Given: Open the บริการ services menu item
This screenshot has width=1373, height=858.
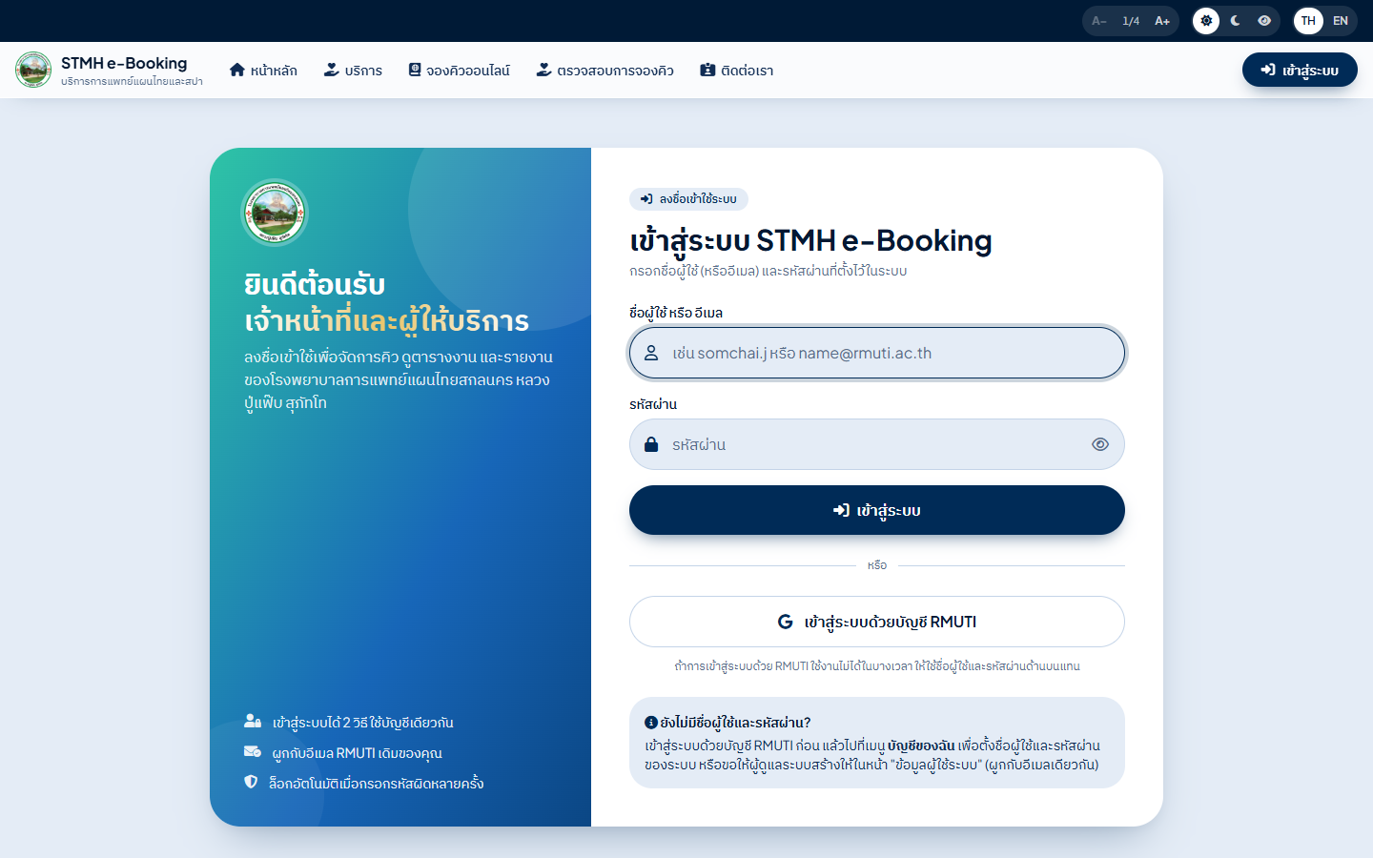Looking at the screenshot, I should [x=353, y=71].
